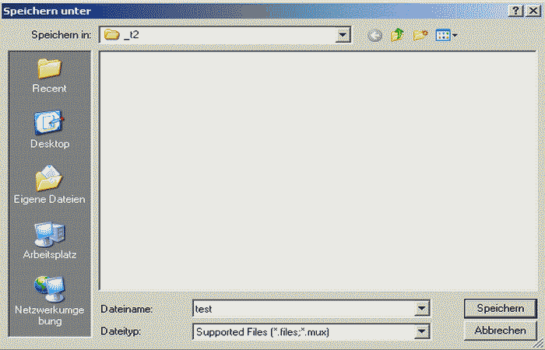The width and height of the screenshot is (545, 350).
Task: Open the Dateityp file type dropdown
Action: pyautogui.click(x=422, y=332)
